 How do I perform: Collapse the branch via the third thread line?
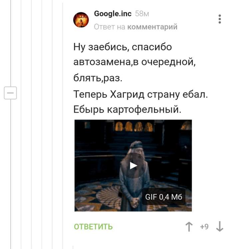pyautogui.click(x=31, y=124)
